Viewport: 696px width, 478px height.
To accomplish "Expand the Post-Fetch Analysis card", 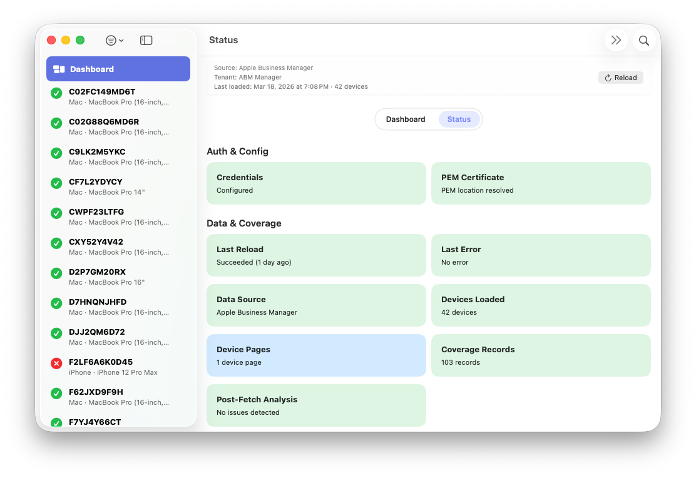I will [316, 405].
